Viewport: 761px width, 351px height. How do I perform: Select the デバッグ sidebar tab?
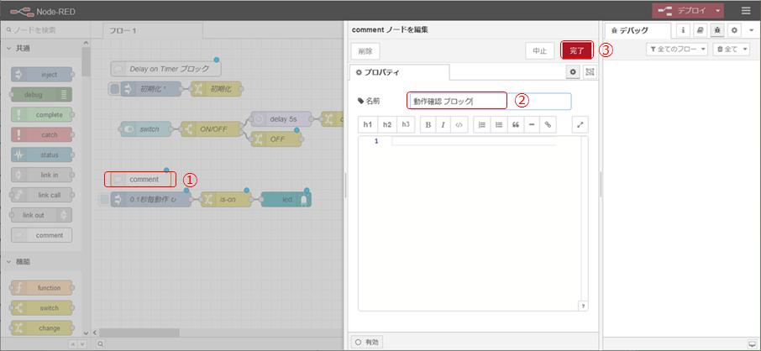(x=638, y=30)
